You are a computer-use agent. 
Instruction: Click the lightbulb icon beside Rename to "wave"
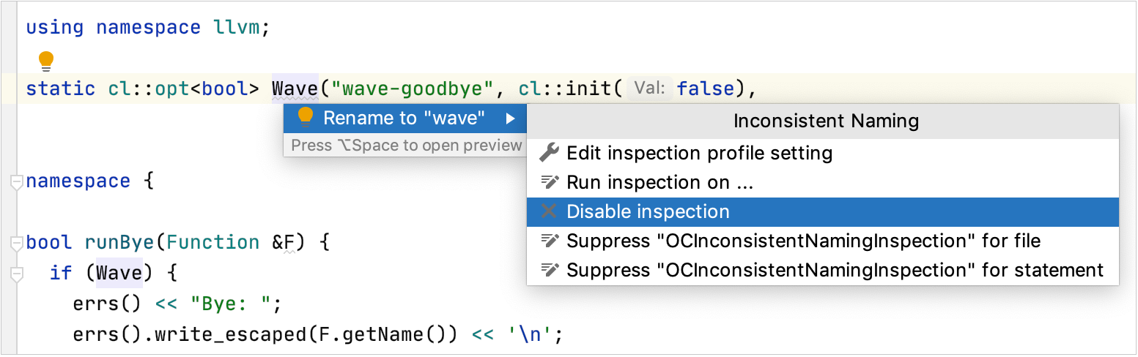click(306, 117)
